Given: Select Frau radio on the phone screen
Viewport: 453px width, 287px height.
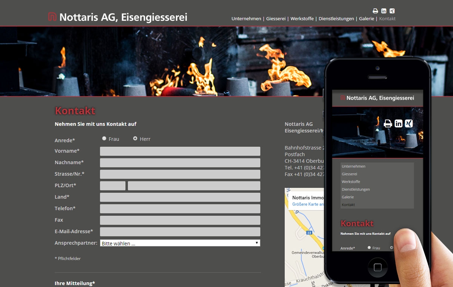Looking at the screenshot, I should tap(369, 248).
